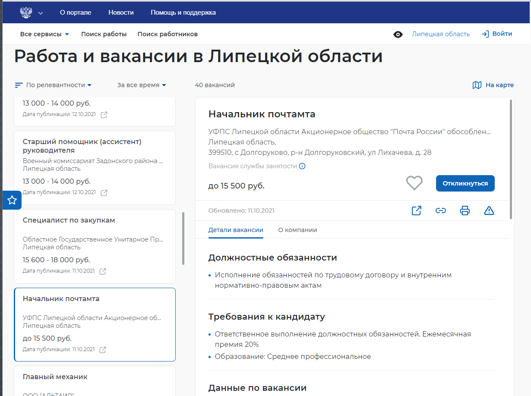Toggle accessibility mode with eye icon
This screenshot has height=396, width=531.
pos(398,35)
